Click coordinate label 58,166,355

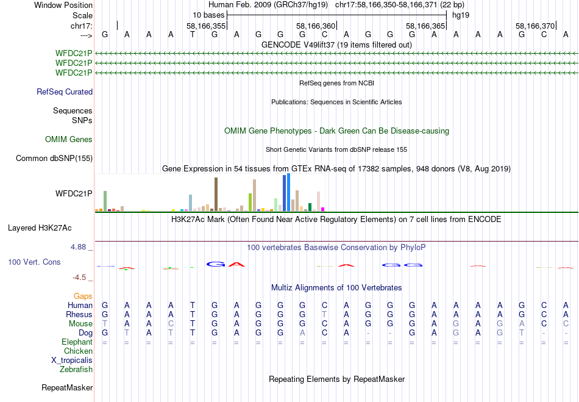click(x=205, y=26)
